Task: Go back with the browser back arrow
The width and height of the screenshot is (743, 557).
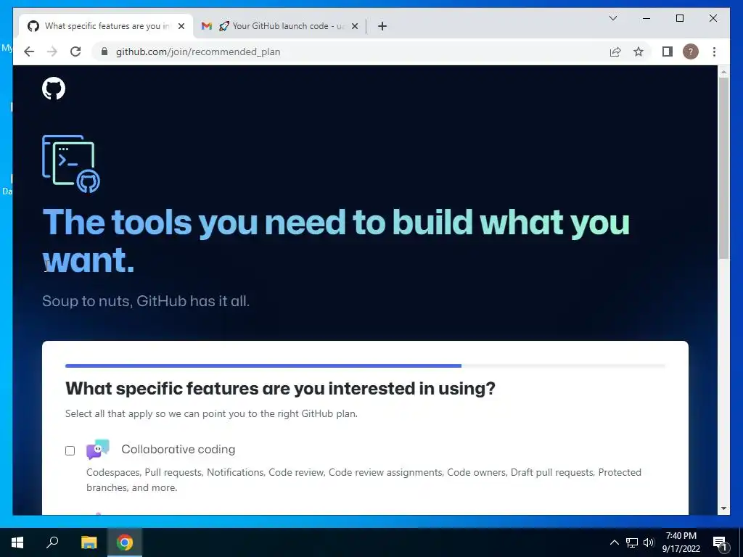Action: tap(29, 51)
